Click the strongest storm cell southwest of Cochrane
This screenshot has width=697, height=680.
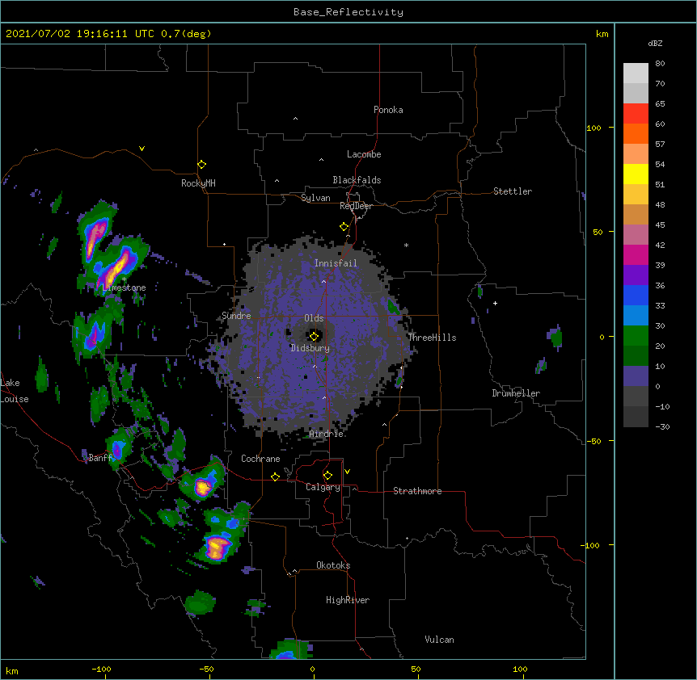click(x=204, y=487)
